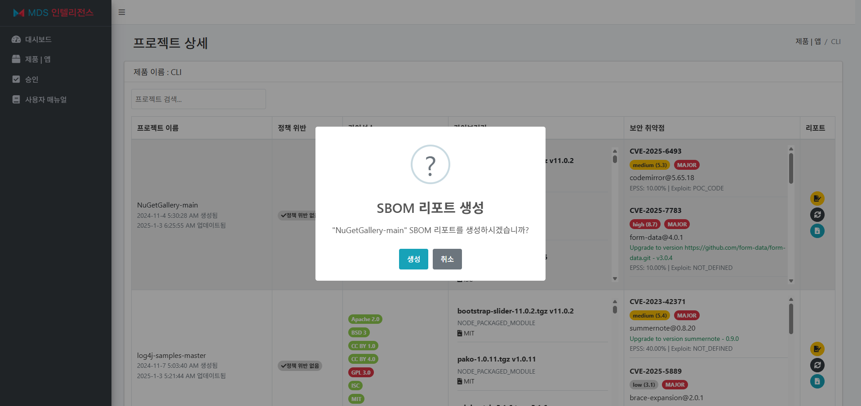Click the GPL 3.0 license badge
Image resolution: width=861 pixels, height=406 pixels.
(361, 372)
